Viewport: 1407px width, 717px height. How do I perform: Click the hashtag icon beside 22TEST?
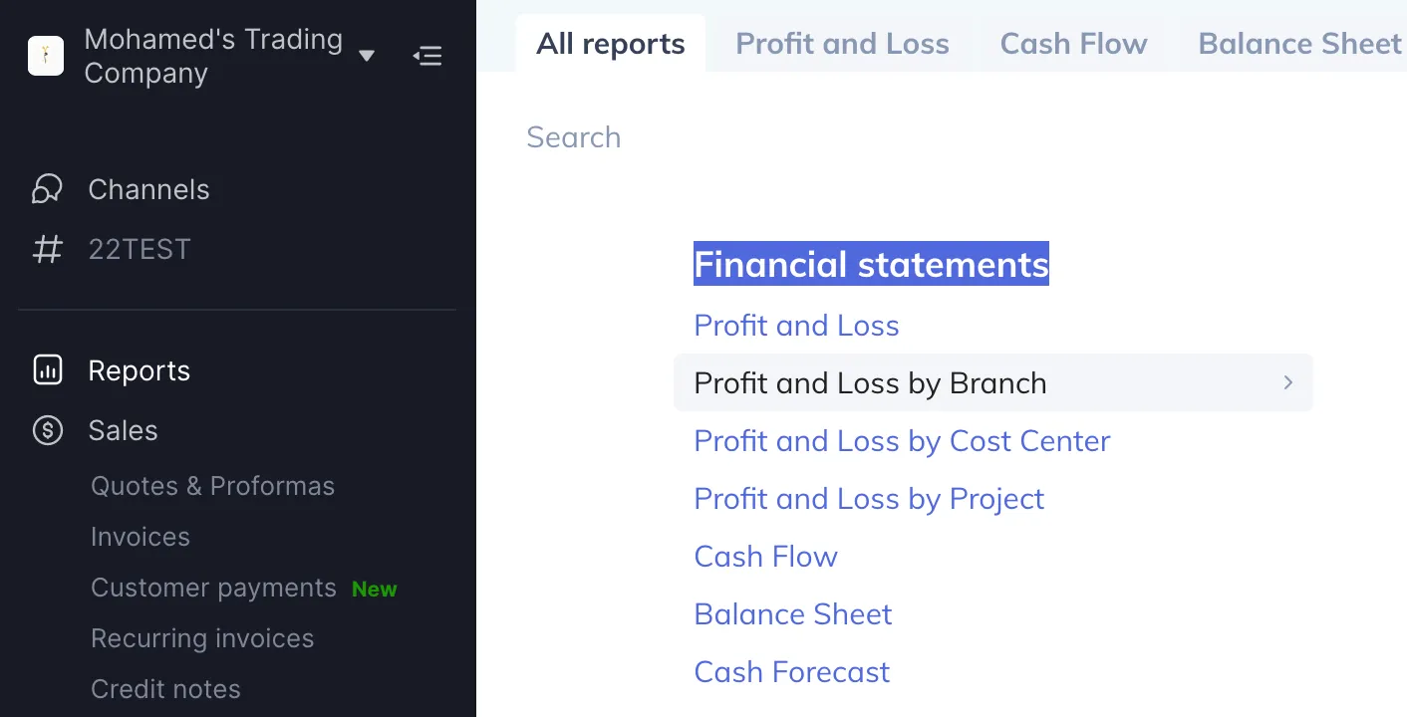coord(47,249)
